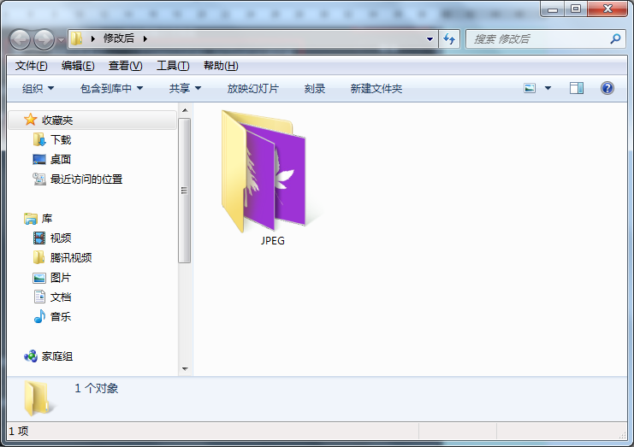Click the 新建文件夹 button
634x447 pixels.
(x=376, y=88)
